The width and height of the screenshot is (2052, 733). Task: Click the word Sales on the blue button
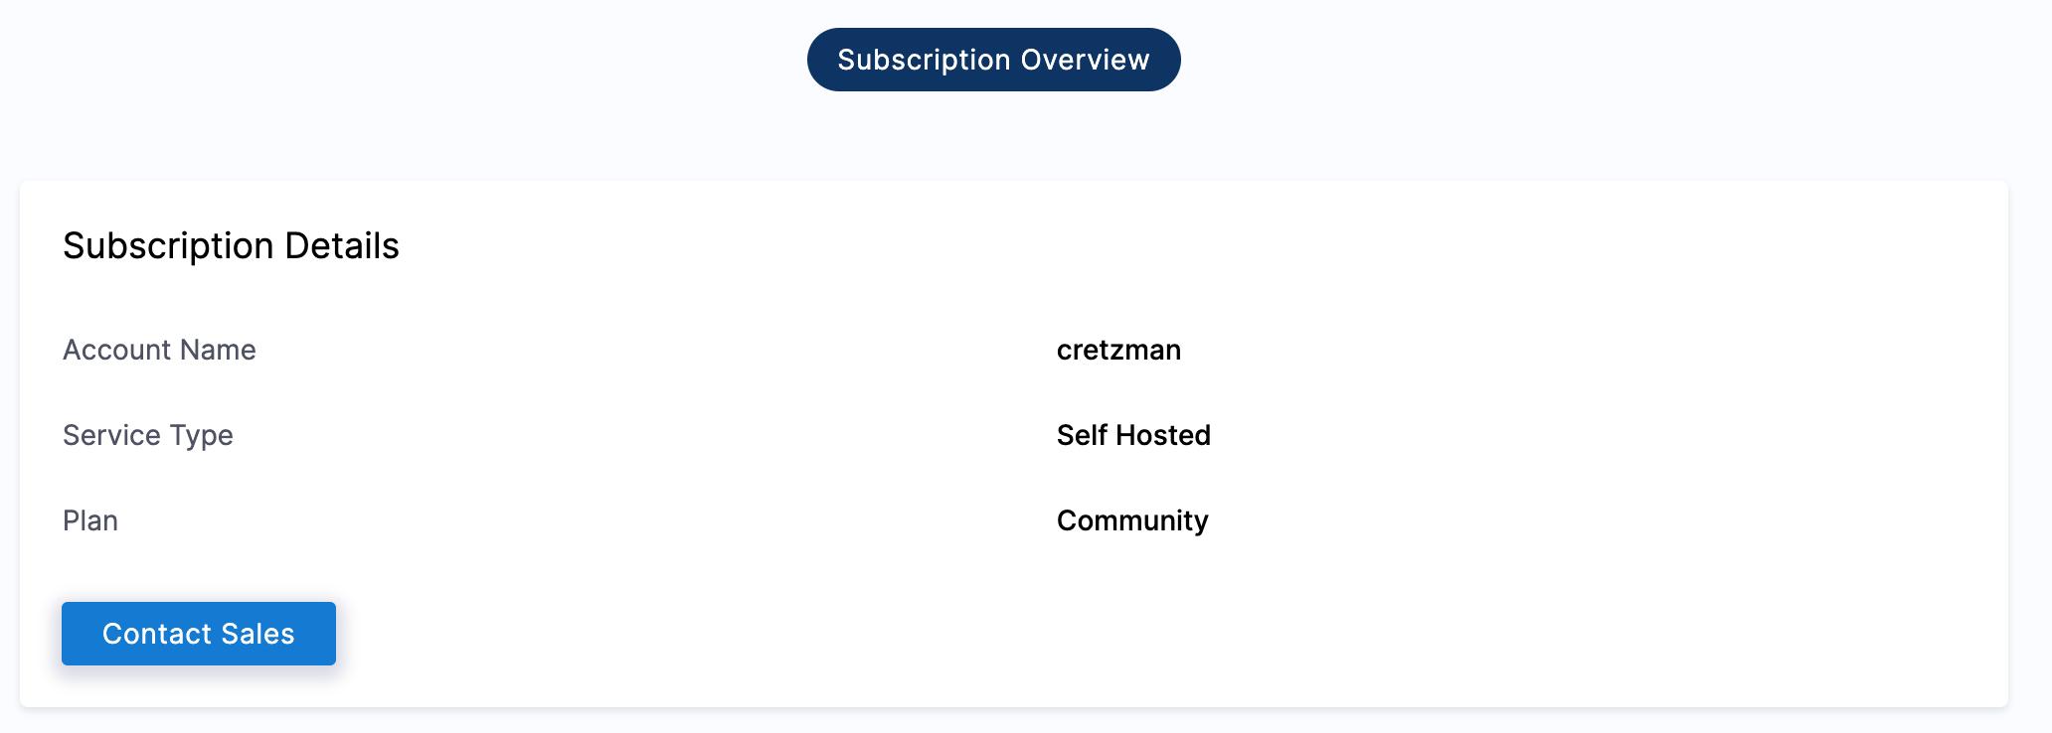(257, 634)
